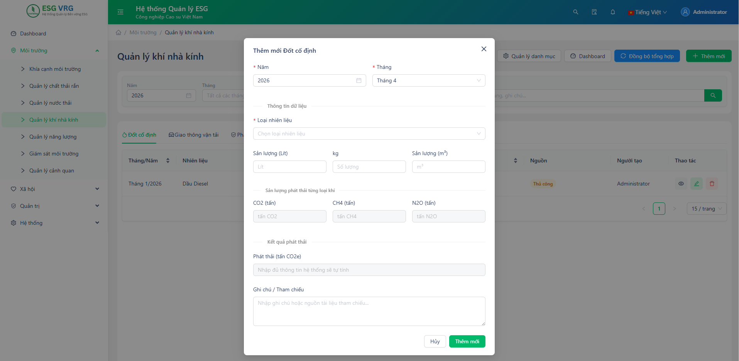Open the Chọn loại nhiên liệu dropdown
Viewport: 739px width, 361px height.
click(x=369, y=134)
